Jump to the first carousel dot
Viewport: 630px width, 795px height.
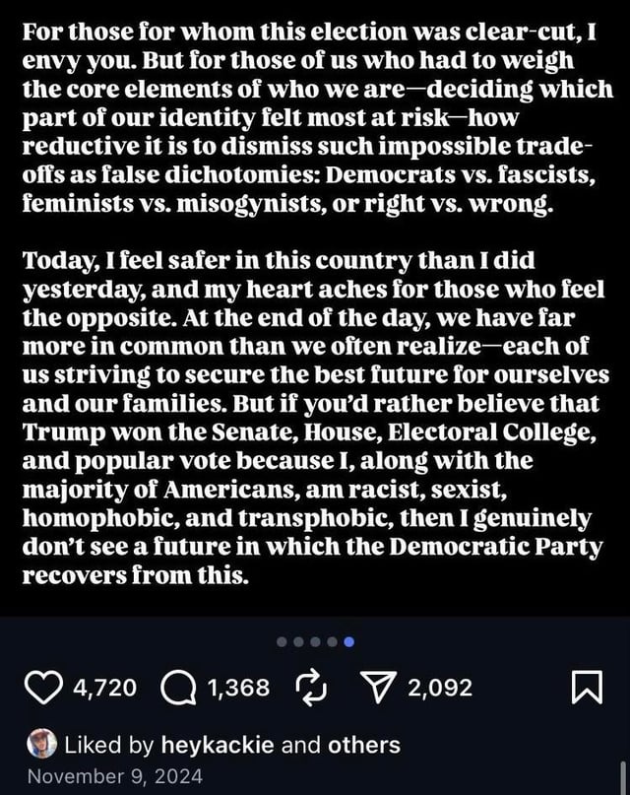[x=283, y=641]
